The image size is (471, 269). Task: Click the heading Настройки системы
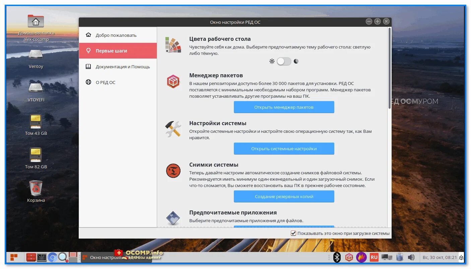218,123
